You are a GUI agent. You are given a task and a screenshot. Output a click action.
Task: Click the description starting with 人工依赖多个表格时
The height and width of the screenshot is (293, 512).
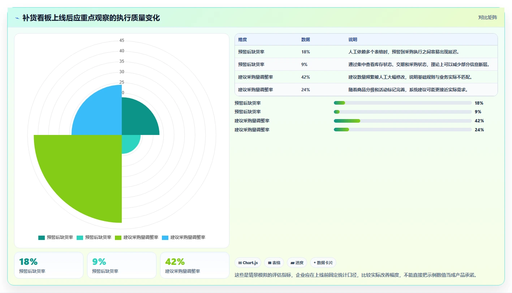click(x=404, y=52)
